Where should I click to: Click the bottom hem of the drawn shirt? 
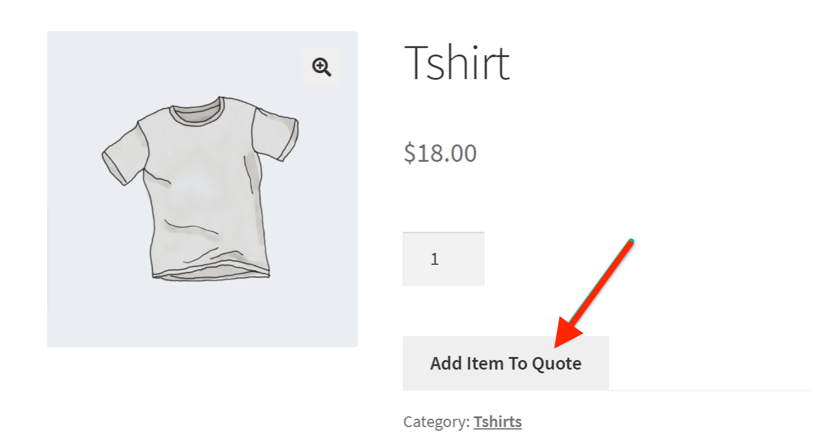point(211,274)
